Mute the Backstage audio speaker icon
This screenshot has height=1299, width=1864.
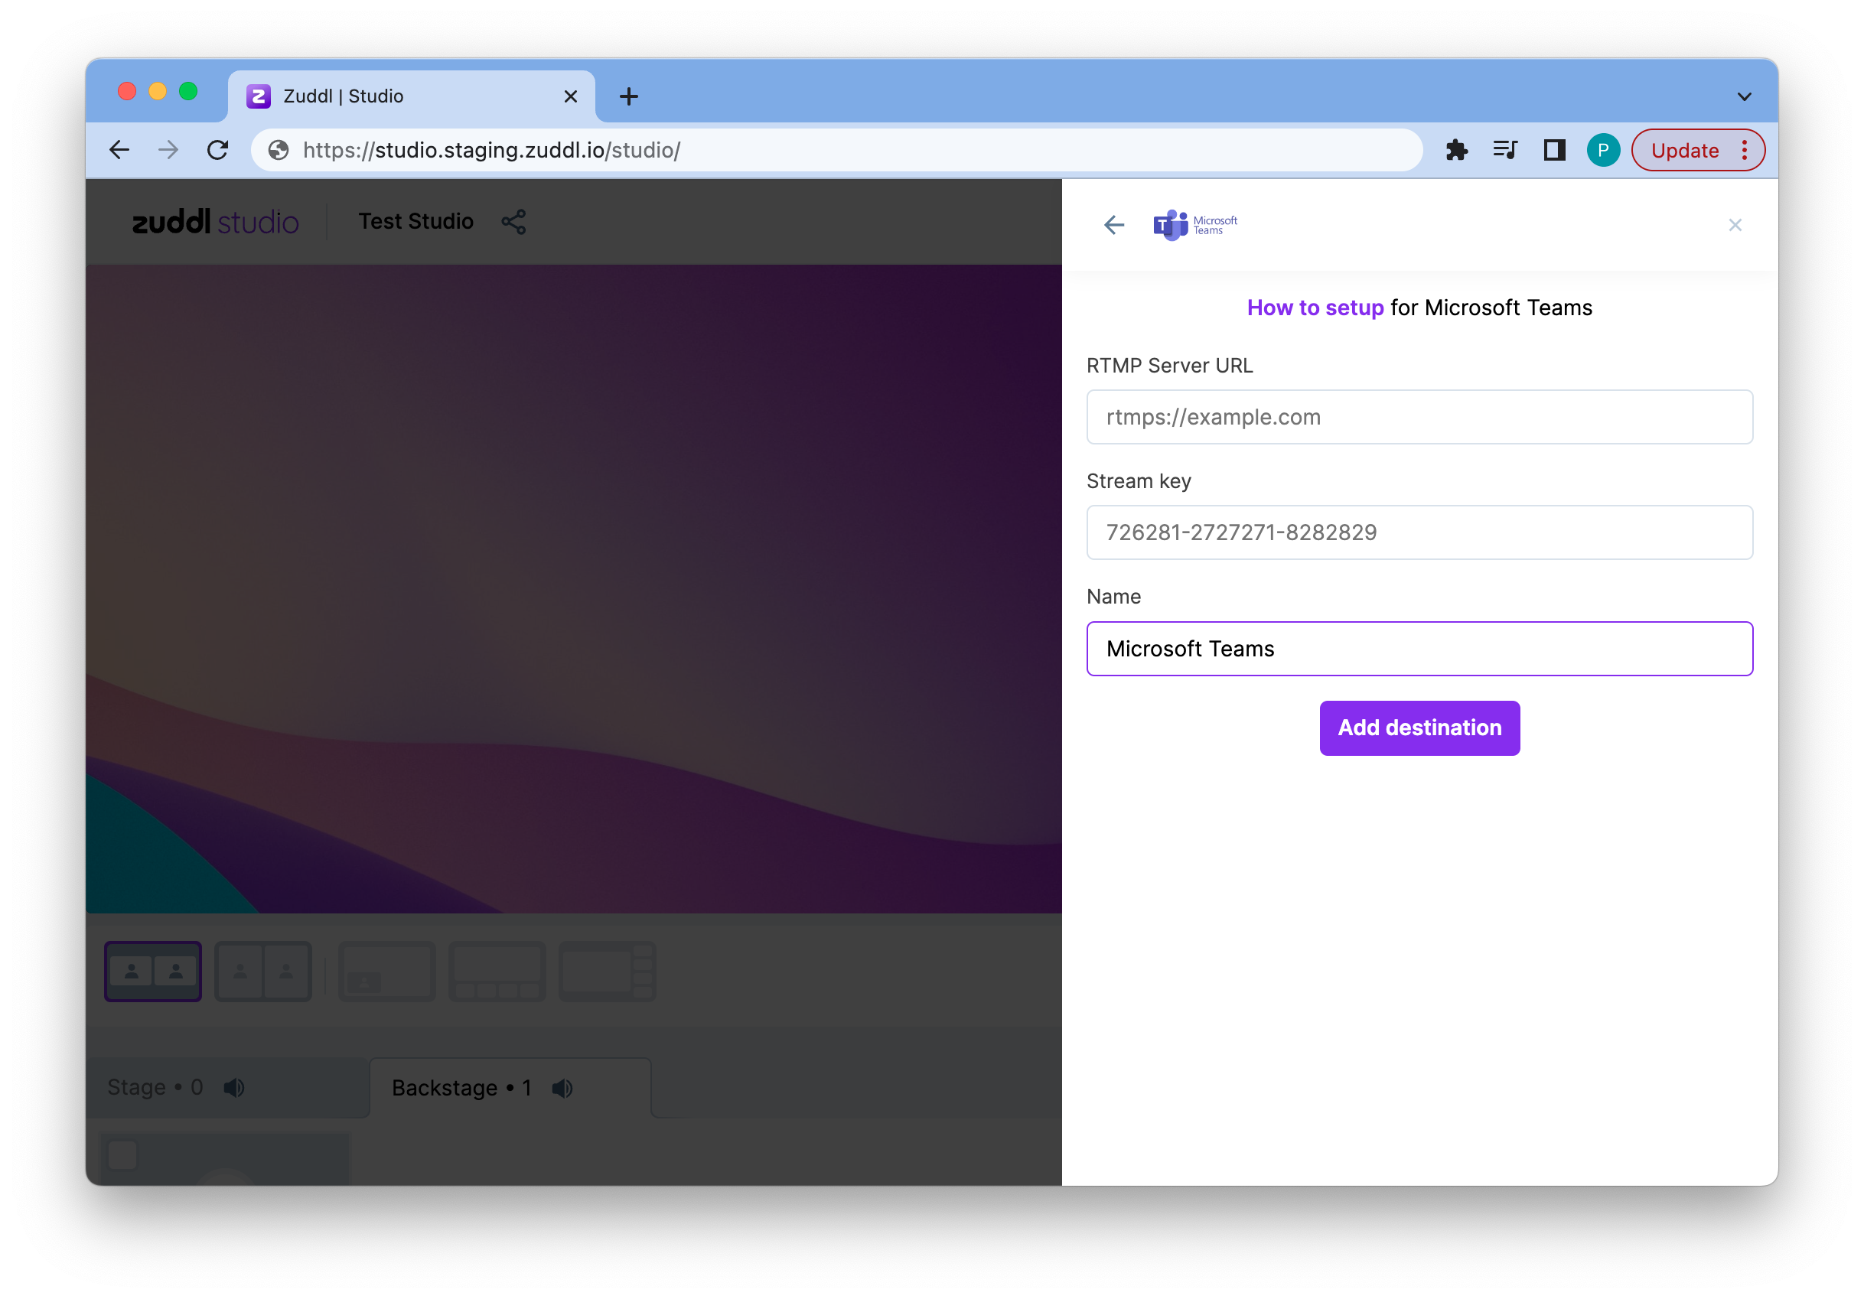click(x=562, y=1088)
